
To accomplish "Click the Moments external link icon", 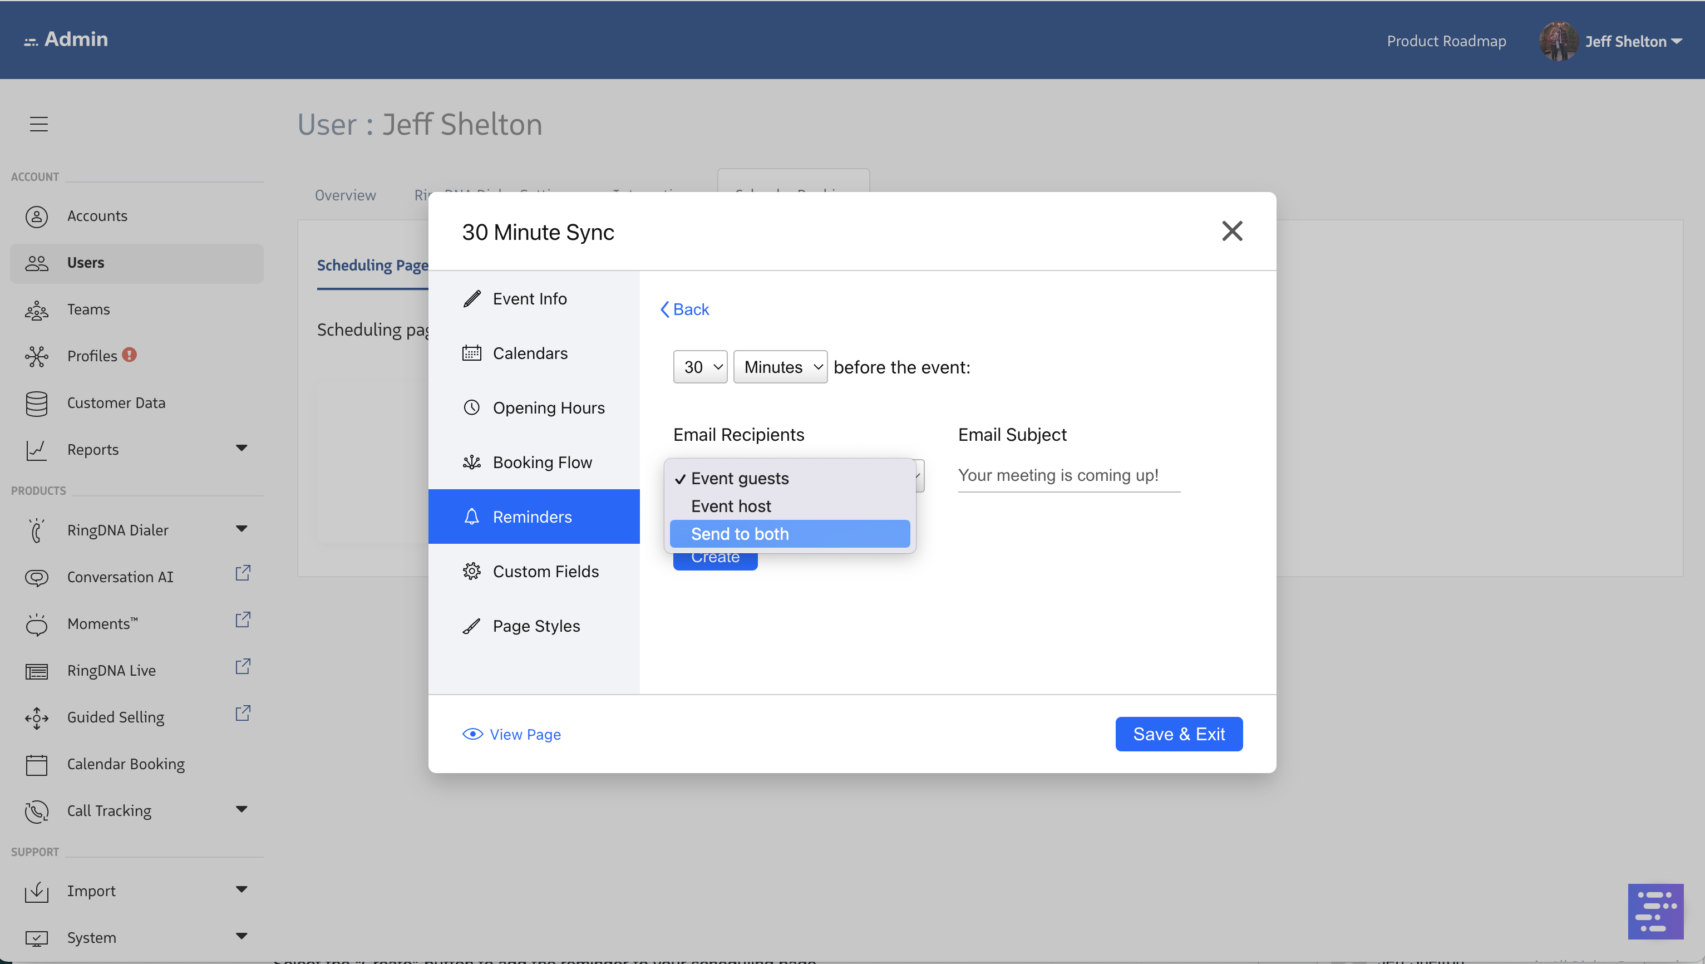I will pos(242,621).
